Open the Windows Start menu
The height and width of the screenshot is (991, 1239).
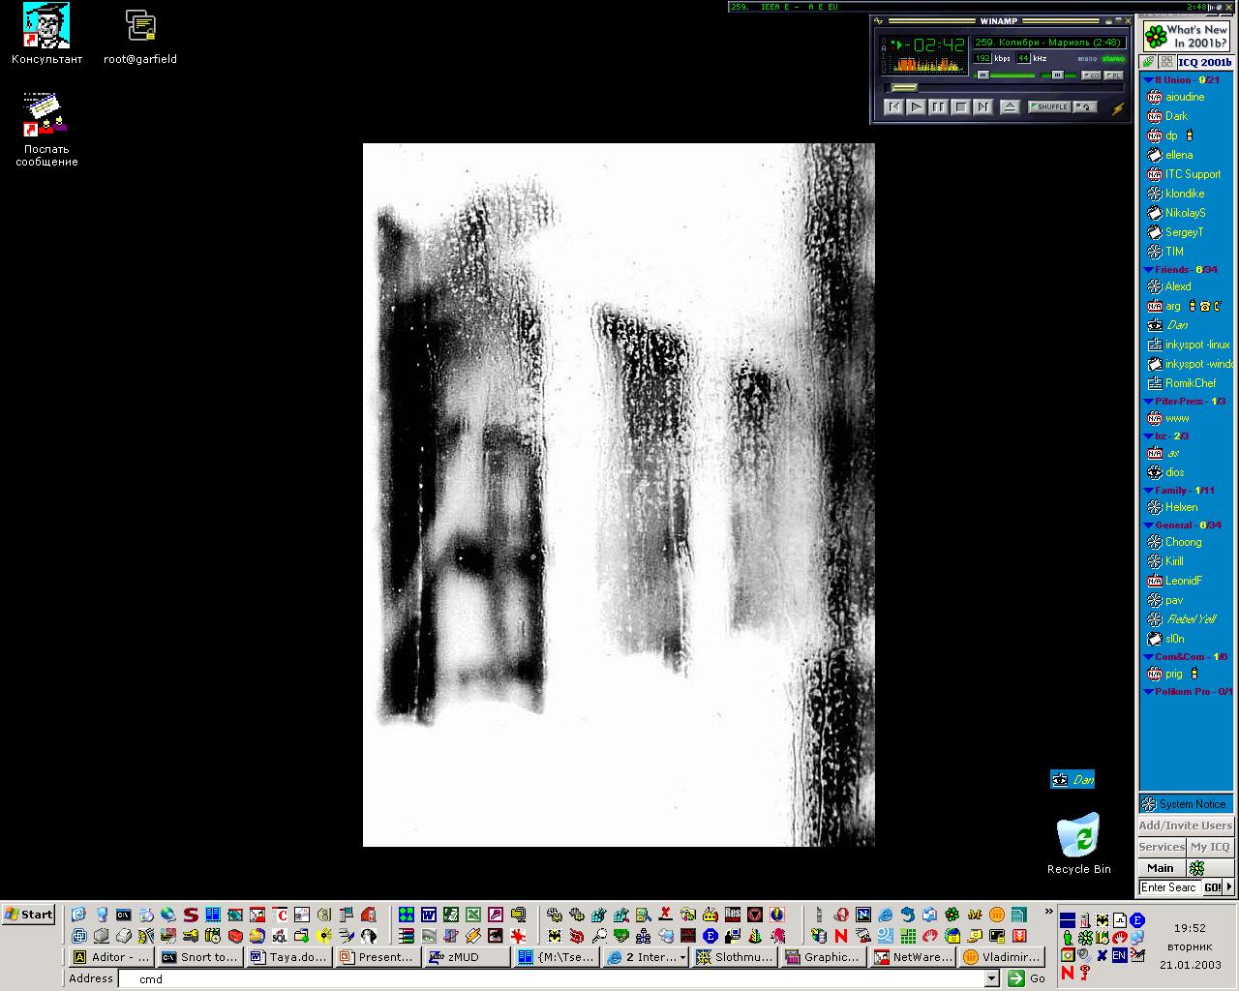[29, 914]
